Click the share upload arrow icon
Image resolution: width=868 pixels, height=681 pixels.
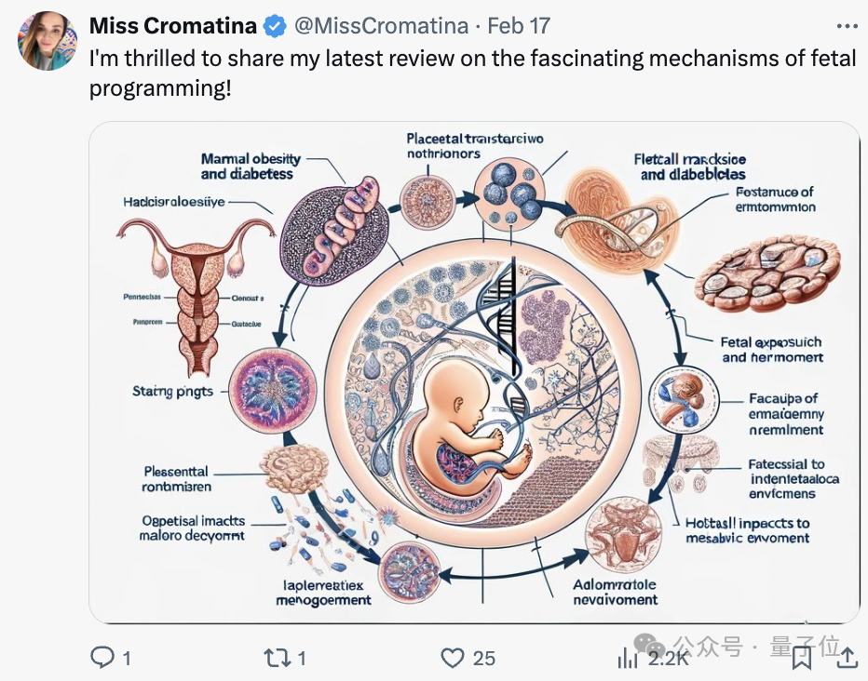(x=847, y=658)
